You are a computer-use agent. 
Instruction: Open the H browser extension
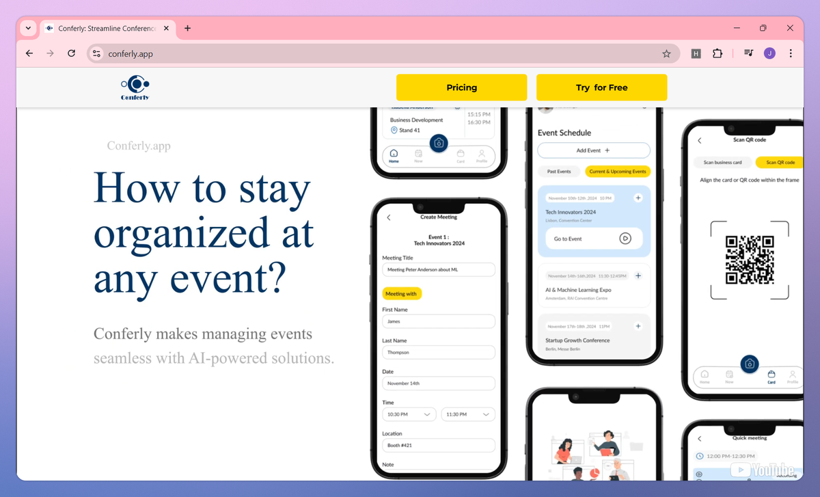pos(696,53)
